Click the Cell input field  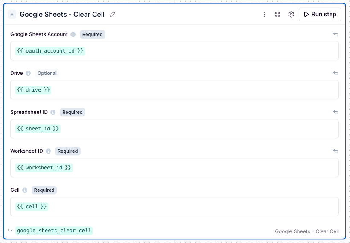(174, 207)
